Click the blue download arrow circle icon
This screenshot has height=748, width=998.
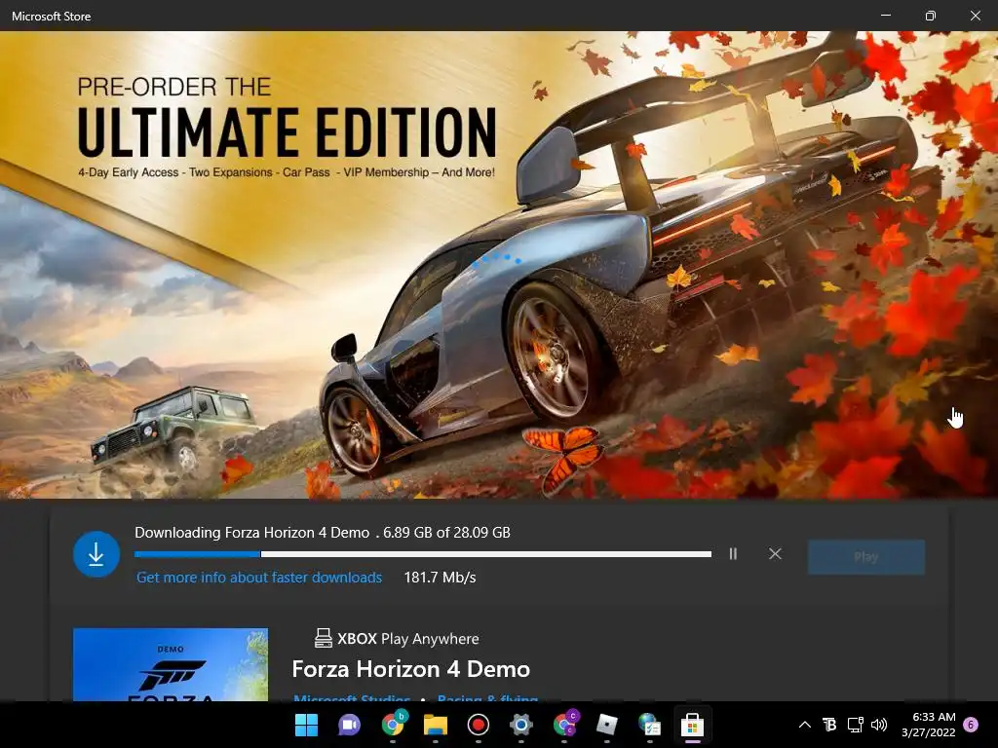coord(96,554)
